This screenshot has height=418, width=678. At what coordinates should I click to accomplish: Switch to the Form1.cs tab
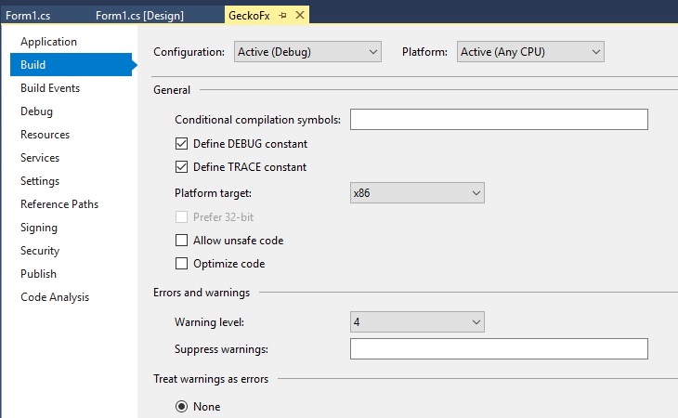click(26, 16)
